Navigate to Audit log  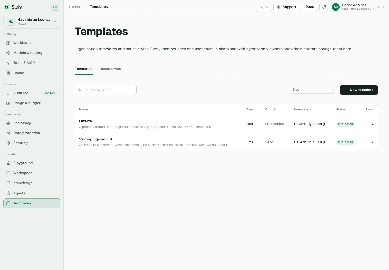click(x=32, y=93)
